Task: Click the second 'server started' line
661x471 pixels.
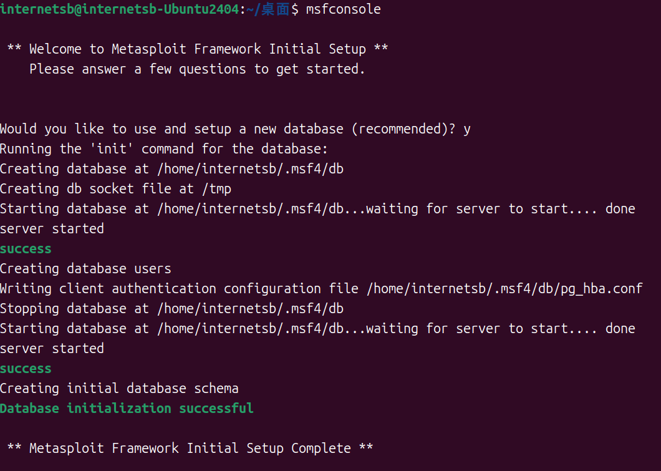Action: (x=52, y=349)
